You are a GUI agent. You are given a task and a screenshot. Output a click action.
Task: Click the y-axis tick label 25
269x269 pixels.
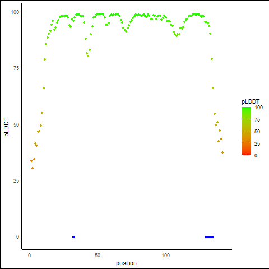16,181
